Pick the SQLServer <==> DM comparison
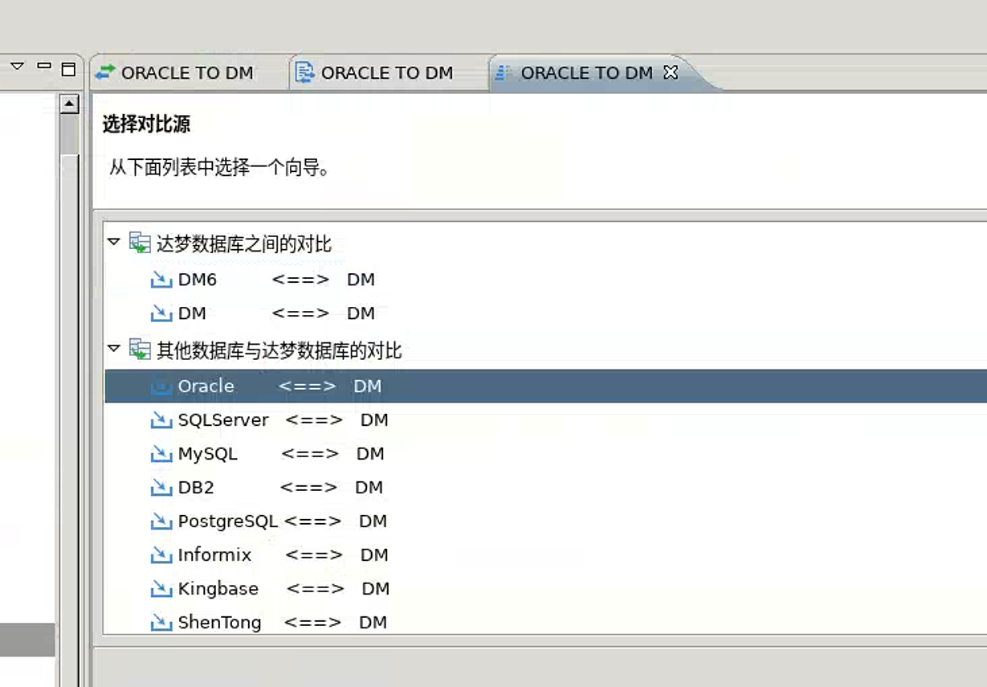The image size is (987, 687). click(283, 420)
